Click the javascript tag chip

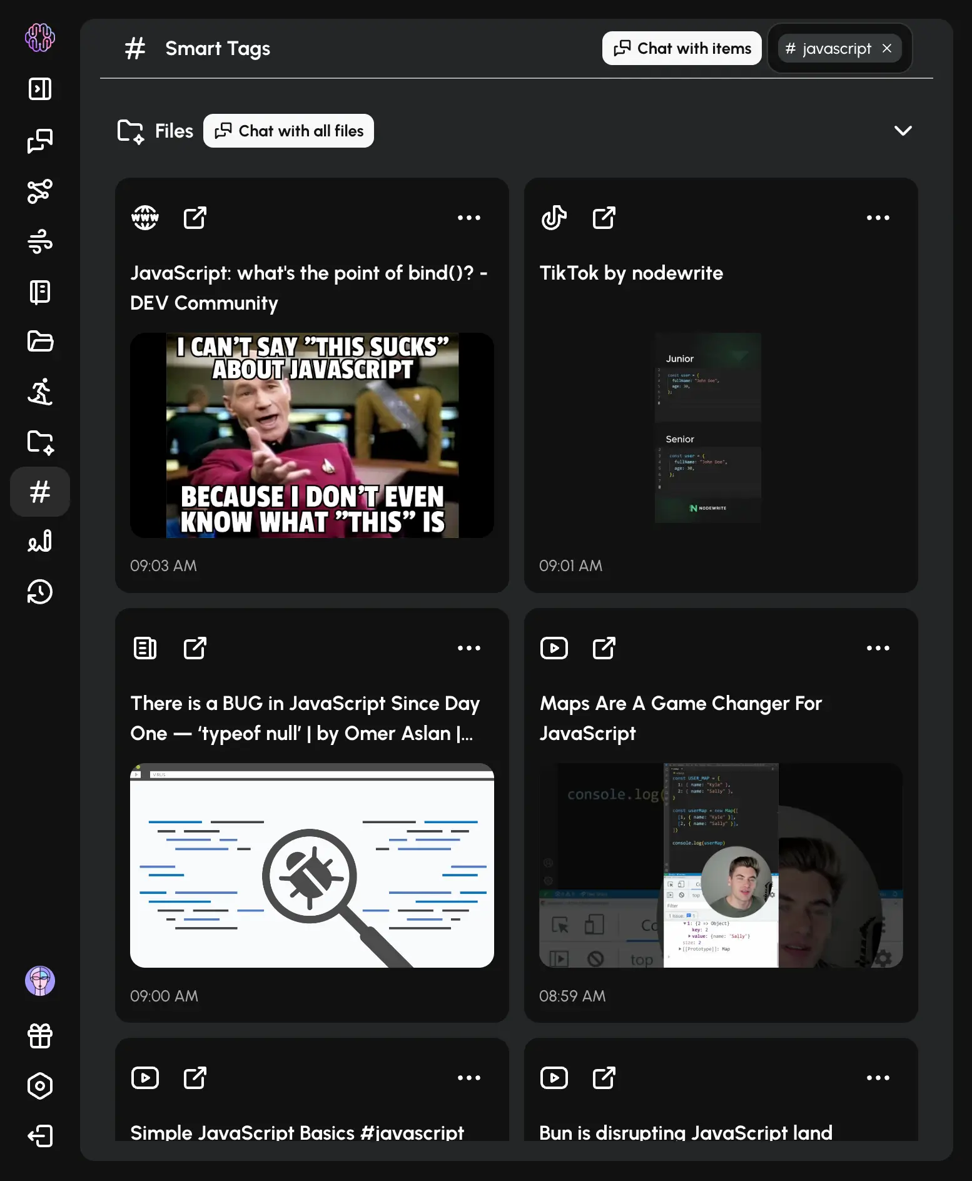coord(839,48)
